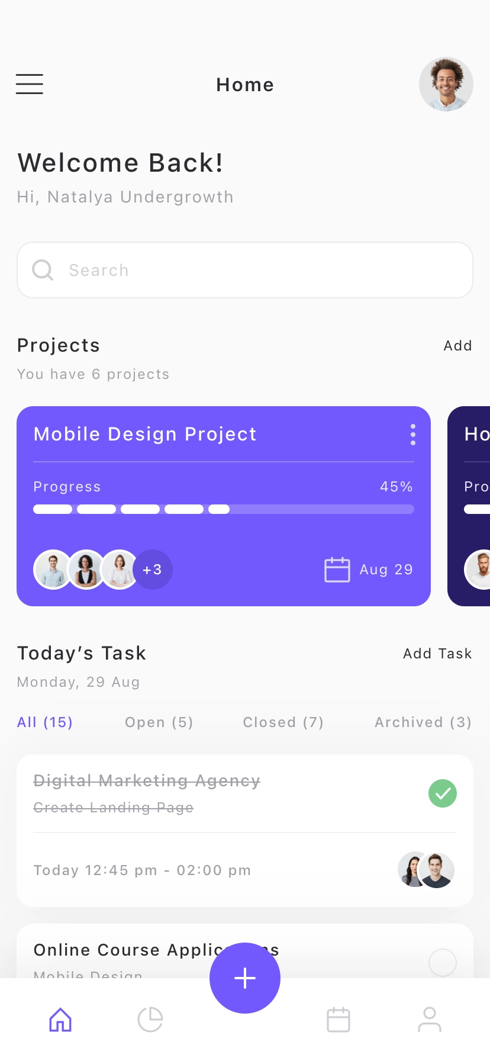Add a new project via Add link
This screenshot has height=1061, width=490.
[458, 346]
